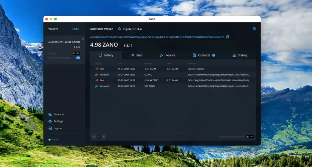The width and height of the screenshot is (312, 167).
Task: Click the green Received icon for 300 ZANO row
Action: coord(97,86)
